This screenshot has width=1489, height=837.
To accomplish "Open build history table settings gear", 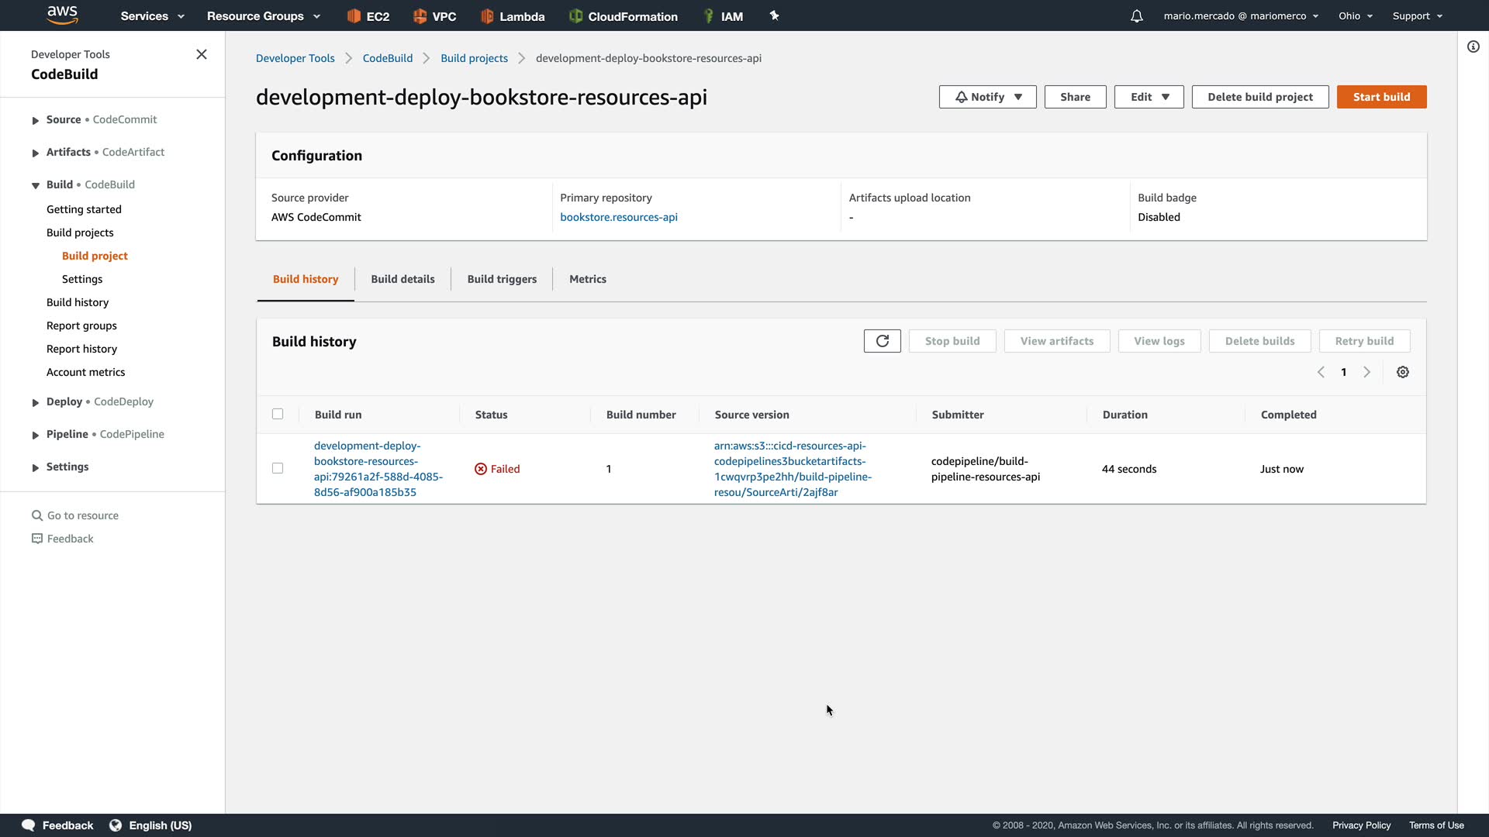I will click(1402, 372).
